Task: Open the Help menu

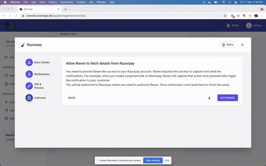Action: 112,2
